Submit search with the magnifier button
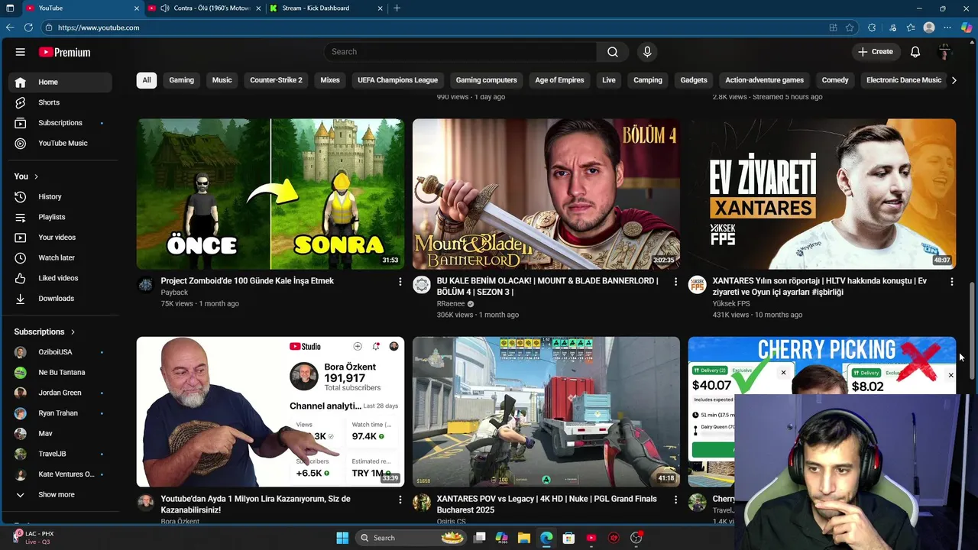The width and height of the screenshot is (978, 550). (x=613, y=52)
